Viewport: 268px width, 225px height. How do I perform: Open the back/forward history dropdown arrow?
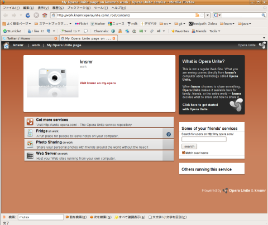[21, 15]
